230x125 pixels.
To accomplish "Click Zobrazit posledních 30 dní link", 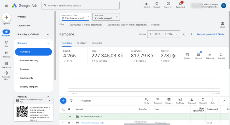I will tap(210, 34).
